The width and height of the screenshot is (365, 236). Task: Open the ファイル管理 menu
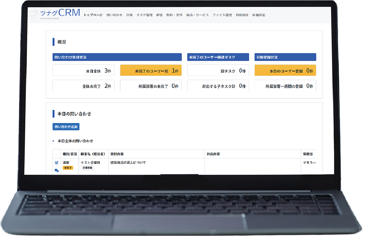click(x=222, y=15)
